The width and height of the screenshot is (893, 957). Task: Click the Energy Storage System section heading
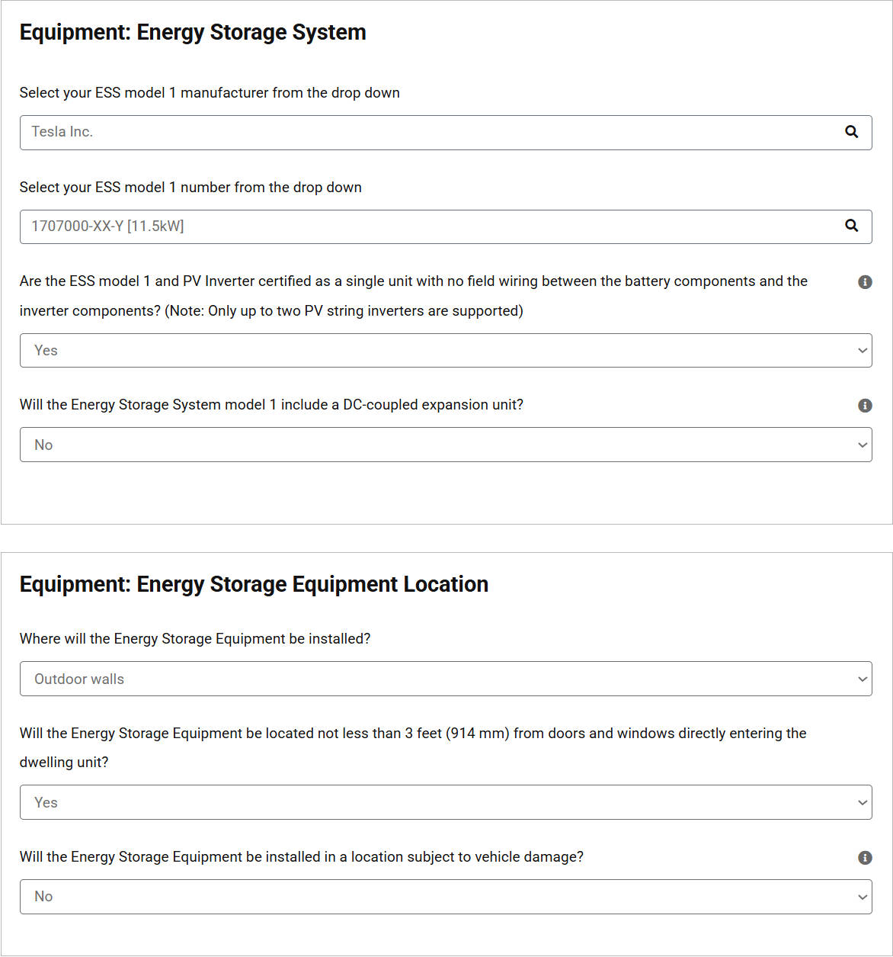pos(193,33)
